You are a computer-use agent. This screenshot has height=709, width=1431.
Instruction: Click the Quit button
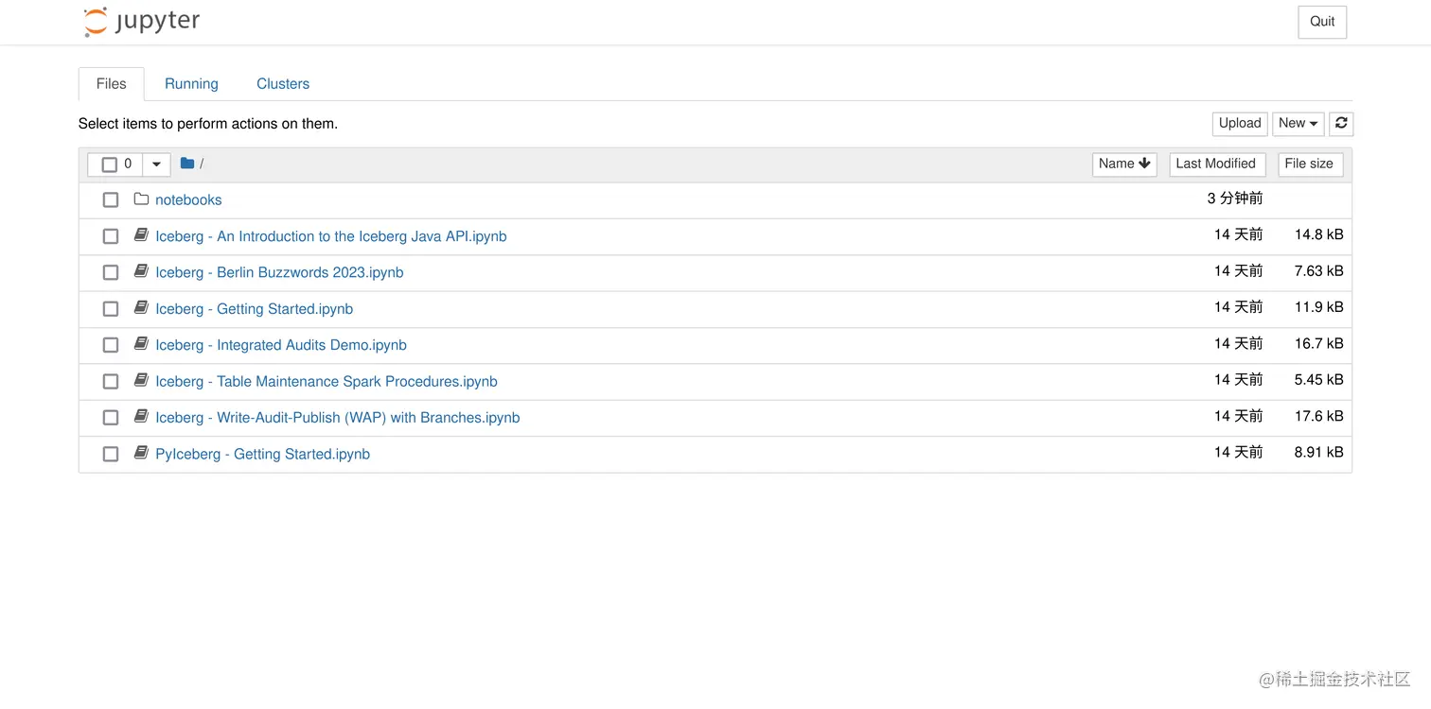pyautogui.click(x=1322, y=22)
